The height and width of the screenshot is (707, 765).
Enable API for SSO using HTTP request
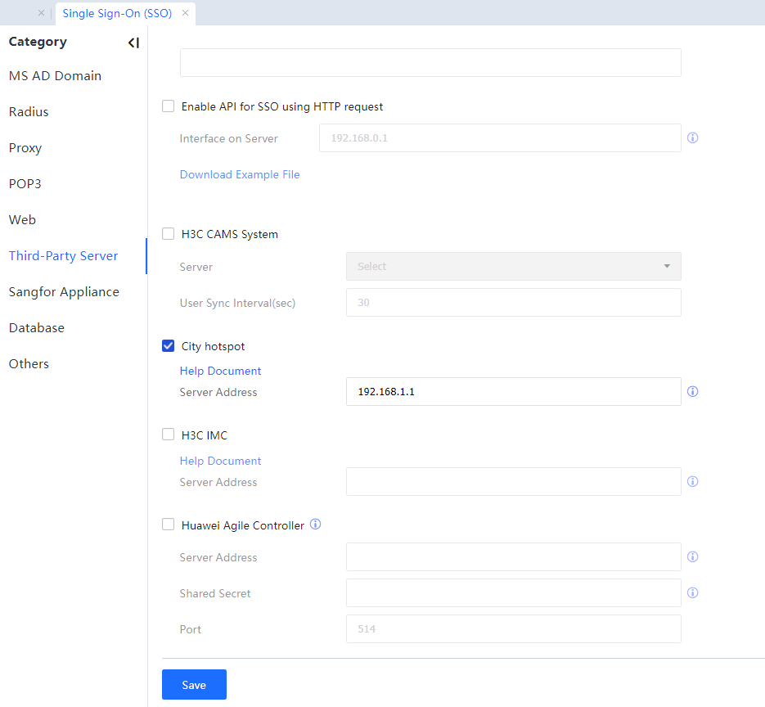click(x=169, y=106)
